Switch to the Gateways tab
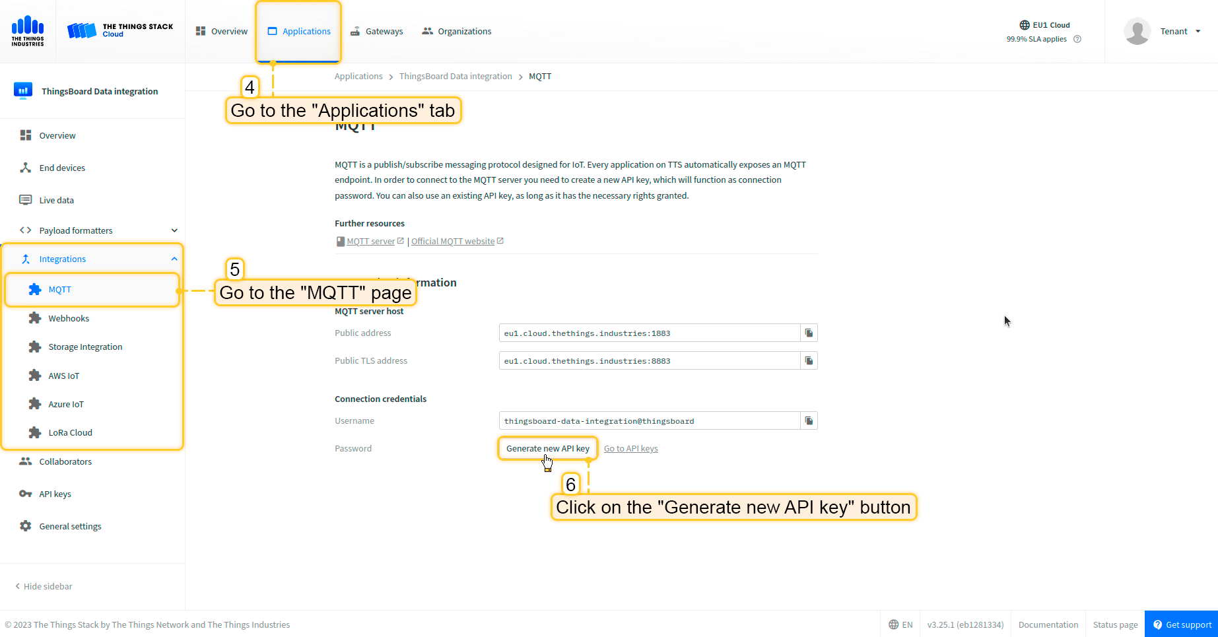The width and height of the screenshot is (1218, 637). click(376, 32)
